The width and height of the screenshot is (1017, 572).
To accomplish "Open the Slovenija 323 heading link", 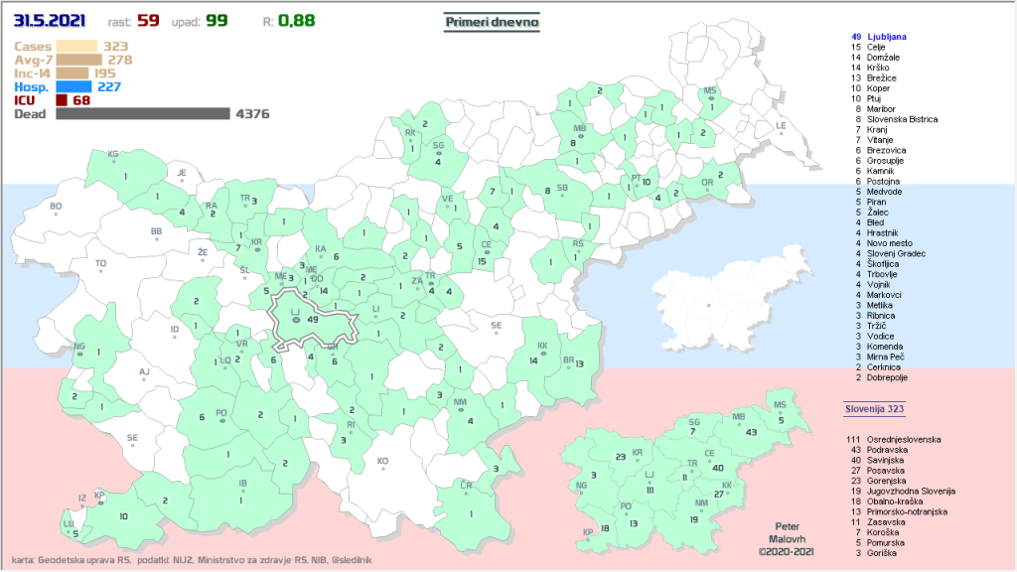I will [x=873, y=408].
